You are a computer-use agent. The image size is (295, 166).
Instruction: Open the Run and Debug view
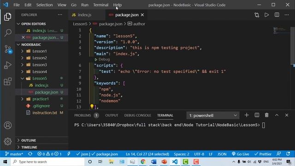tap(7, 65)
